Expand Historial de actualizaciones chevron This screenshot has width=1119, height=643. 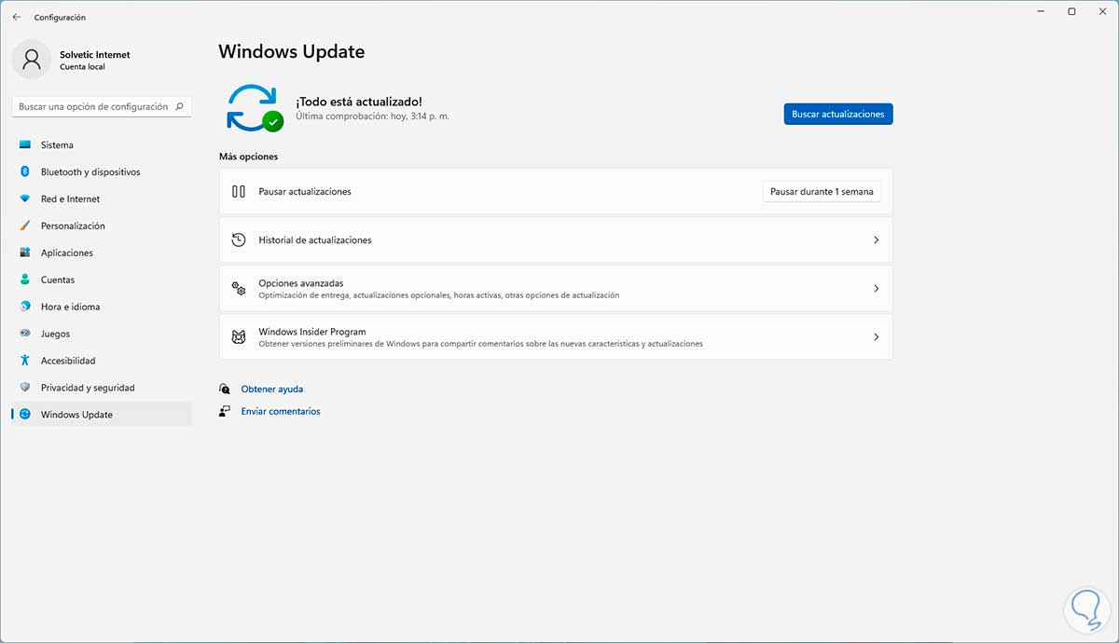coord(876,240)
